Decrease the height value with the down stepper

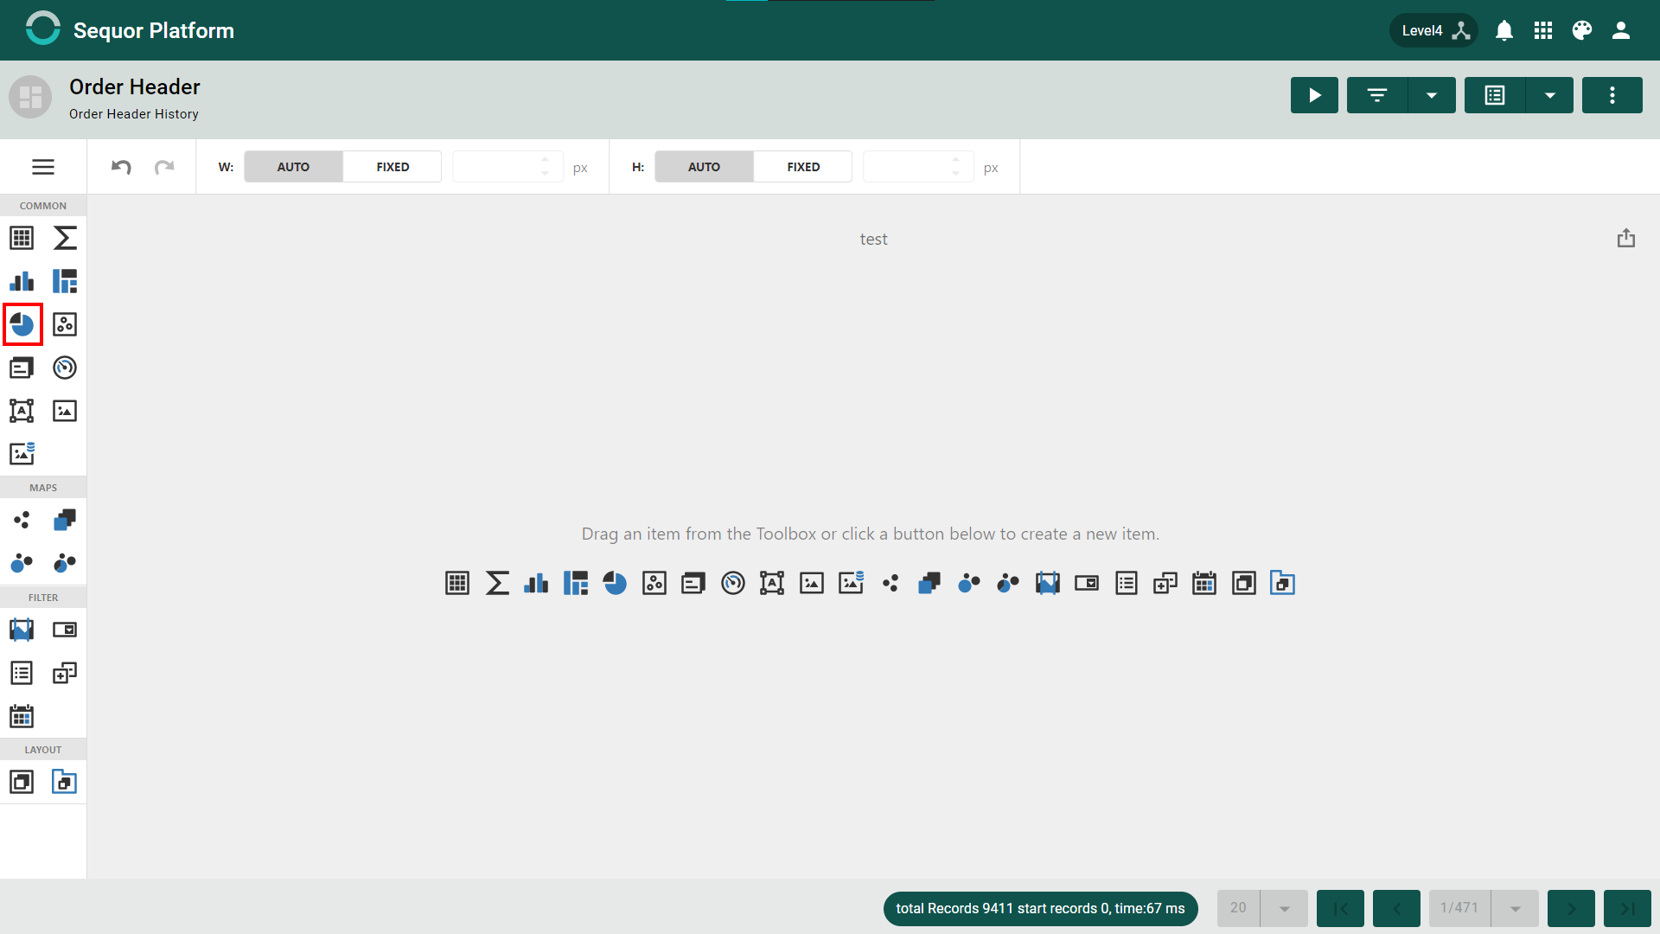[955, 174]
